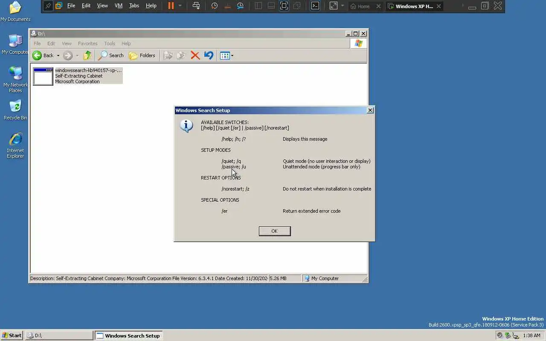546x341 pixels.
Task: Click the Unity mode icon
Action: pyautogui.click(x=297, y=6)
